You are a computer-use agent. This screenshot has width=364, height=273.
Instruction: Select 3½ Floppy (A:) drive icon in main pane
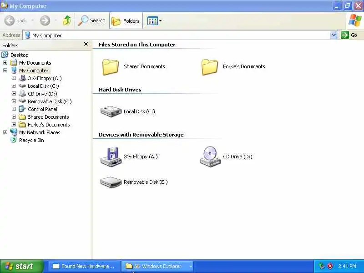coord(111,157)
